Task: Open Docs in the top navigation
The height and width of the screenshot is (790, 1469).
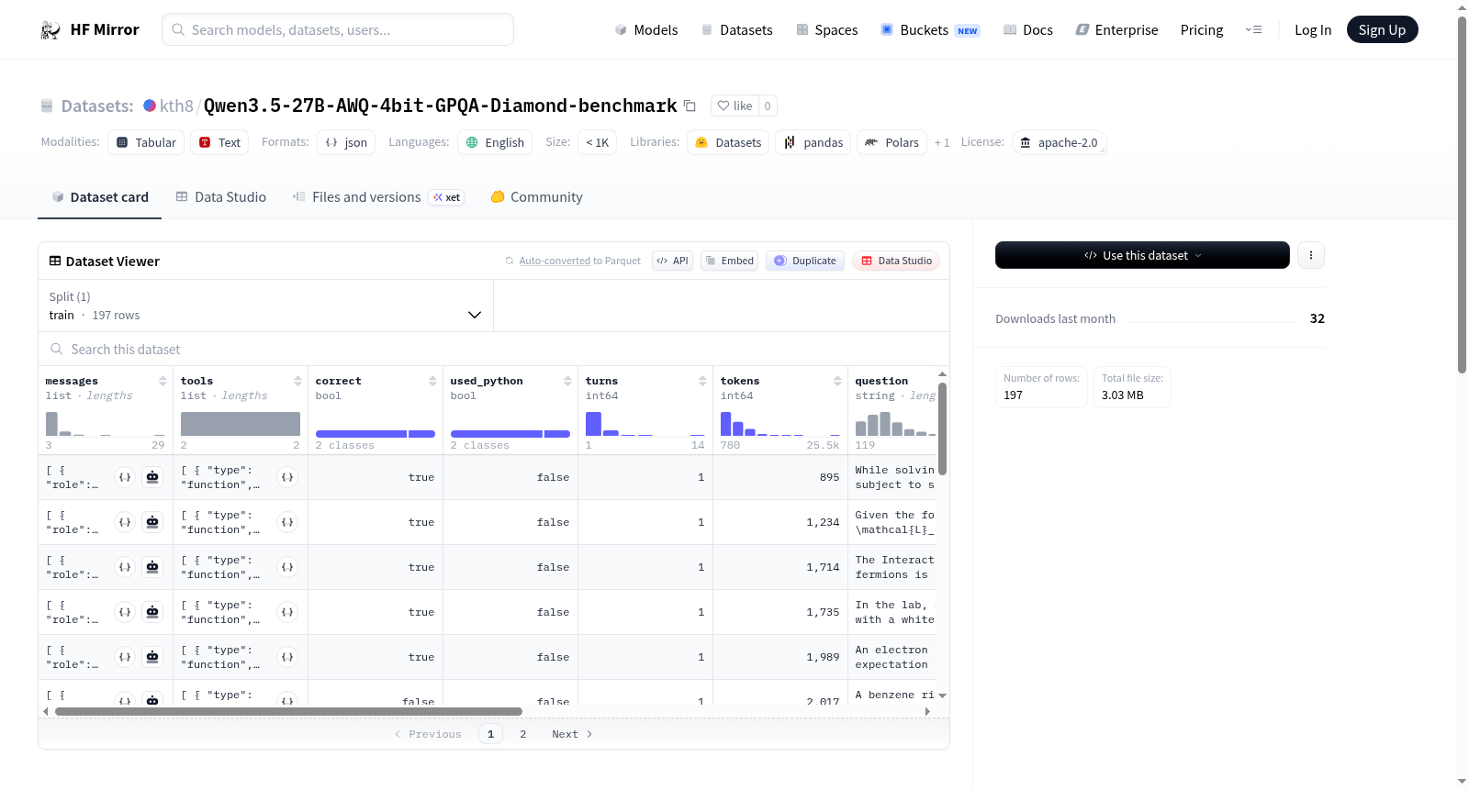Action: coord(1028,29)
